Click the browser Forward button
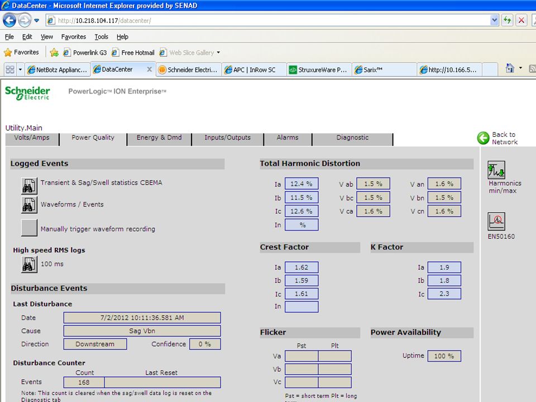Image resolution: width=536 pixels, height=402 pixels. [24, 21]
